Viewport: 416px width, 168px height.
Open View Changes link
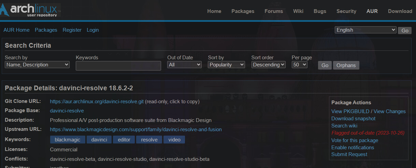tap(390, 111)
